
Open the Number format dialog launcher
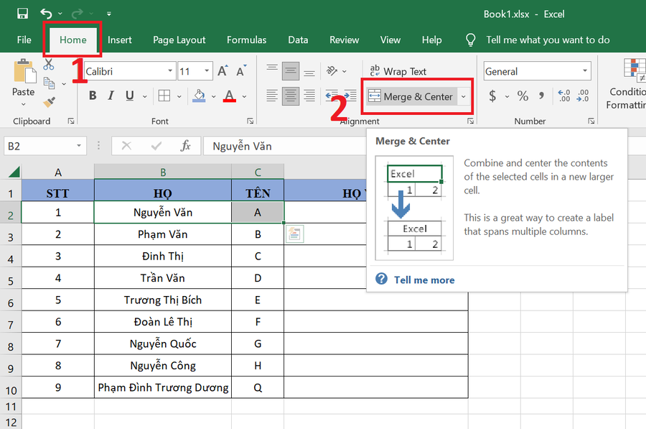[591, 121]
